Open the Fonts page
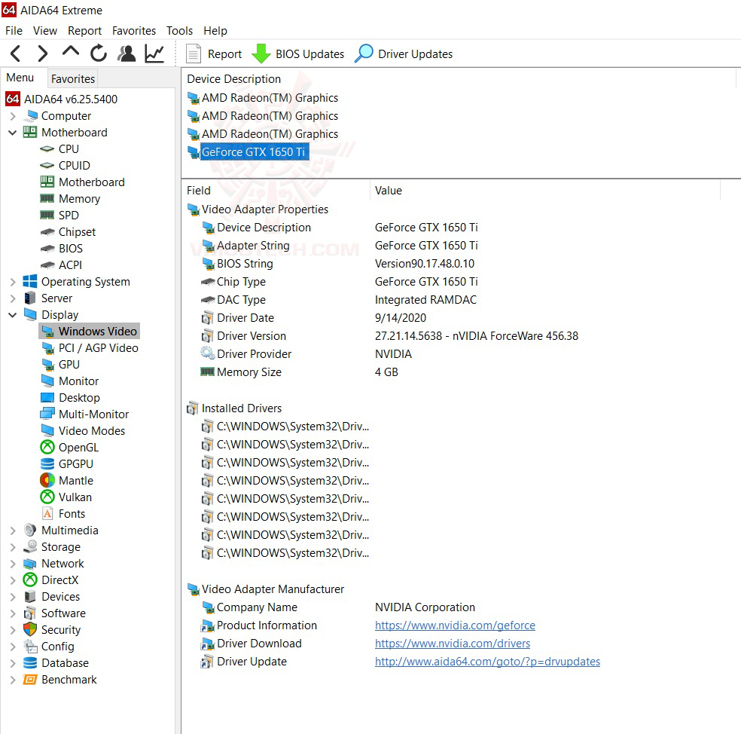 click(x=72, y=514)
